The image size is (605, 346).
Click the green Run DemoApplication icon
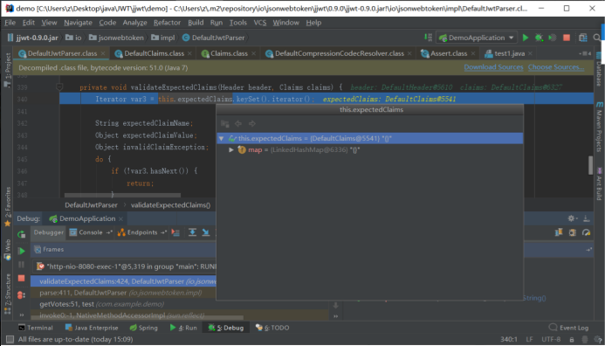(x=526, y=38)
